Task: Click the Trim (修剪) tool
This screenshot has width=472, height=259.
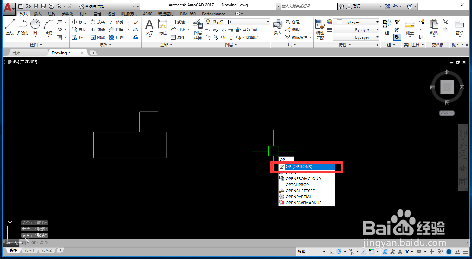Action: [116, 22]
